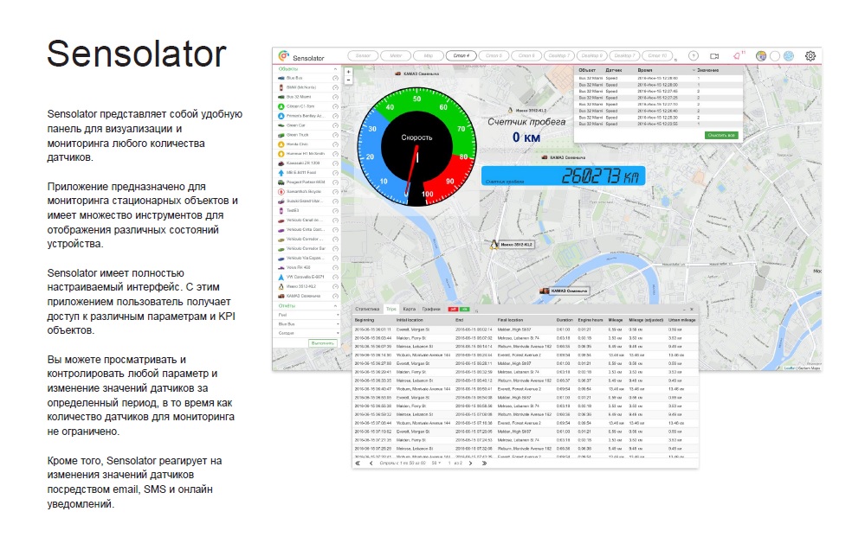Select the light blue globe map icon

(789, 56)
